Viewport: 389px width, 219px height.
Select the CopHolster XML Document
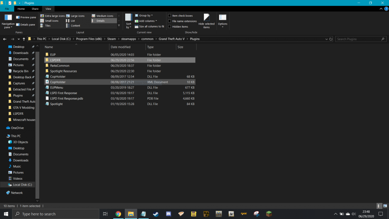120,82
